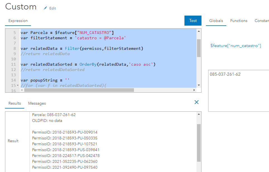Screen dimensions: 269x172
Task: Open the Constants tab
Action: tap(262, 21)
